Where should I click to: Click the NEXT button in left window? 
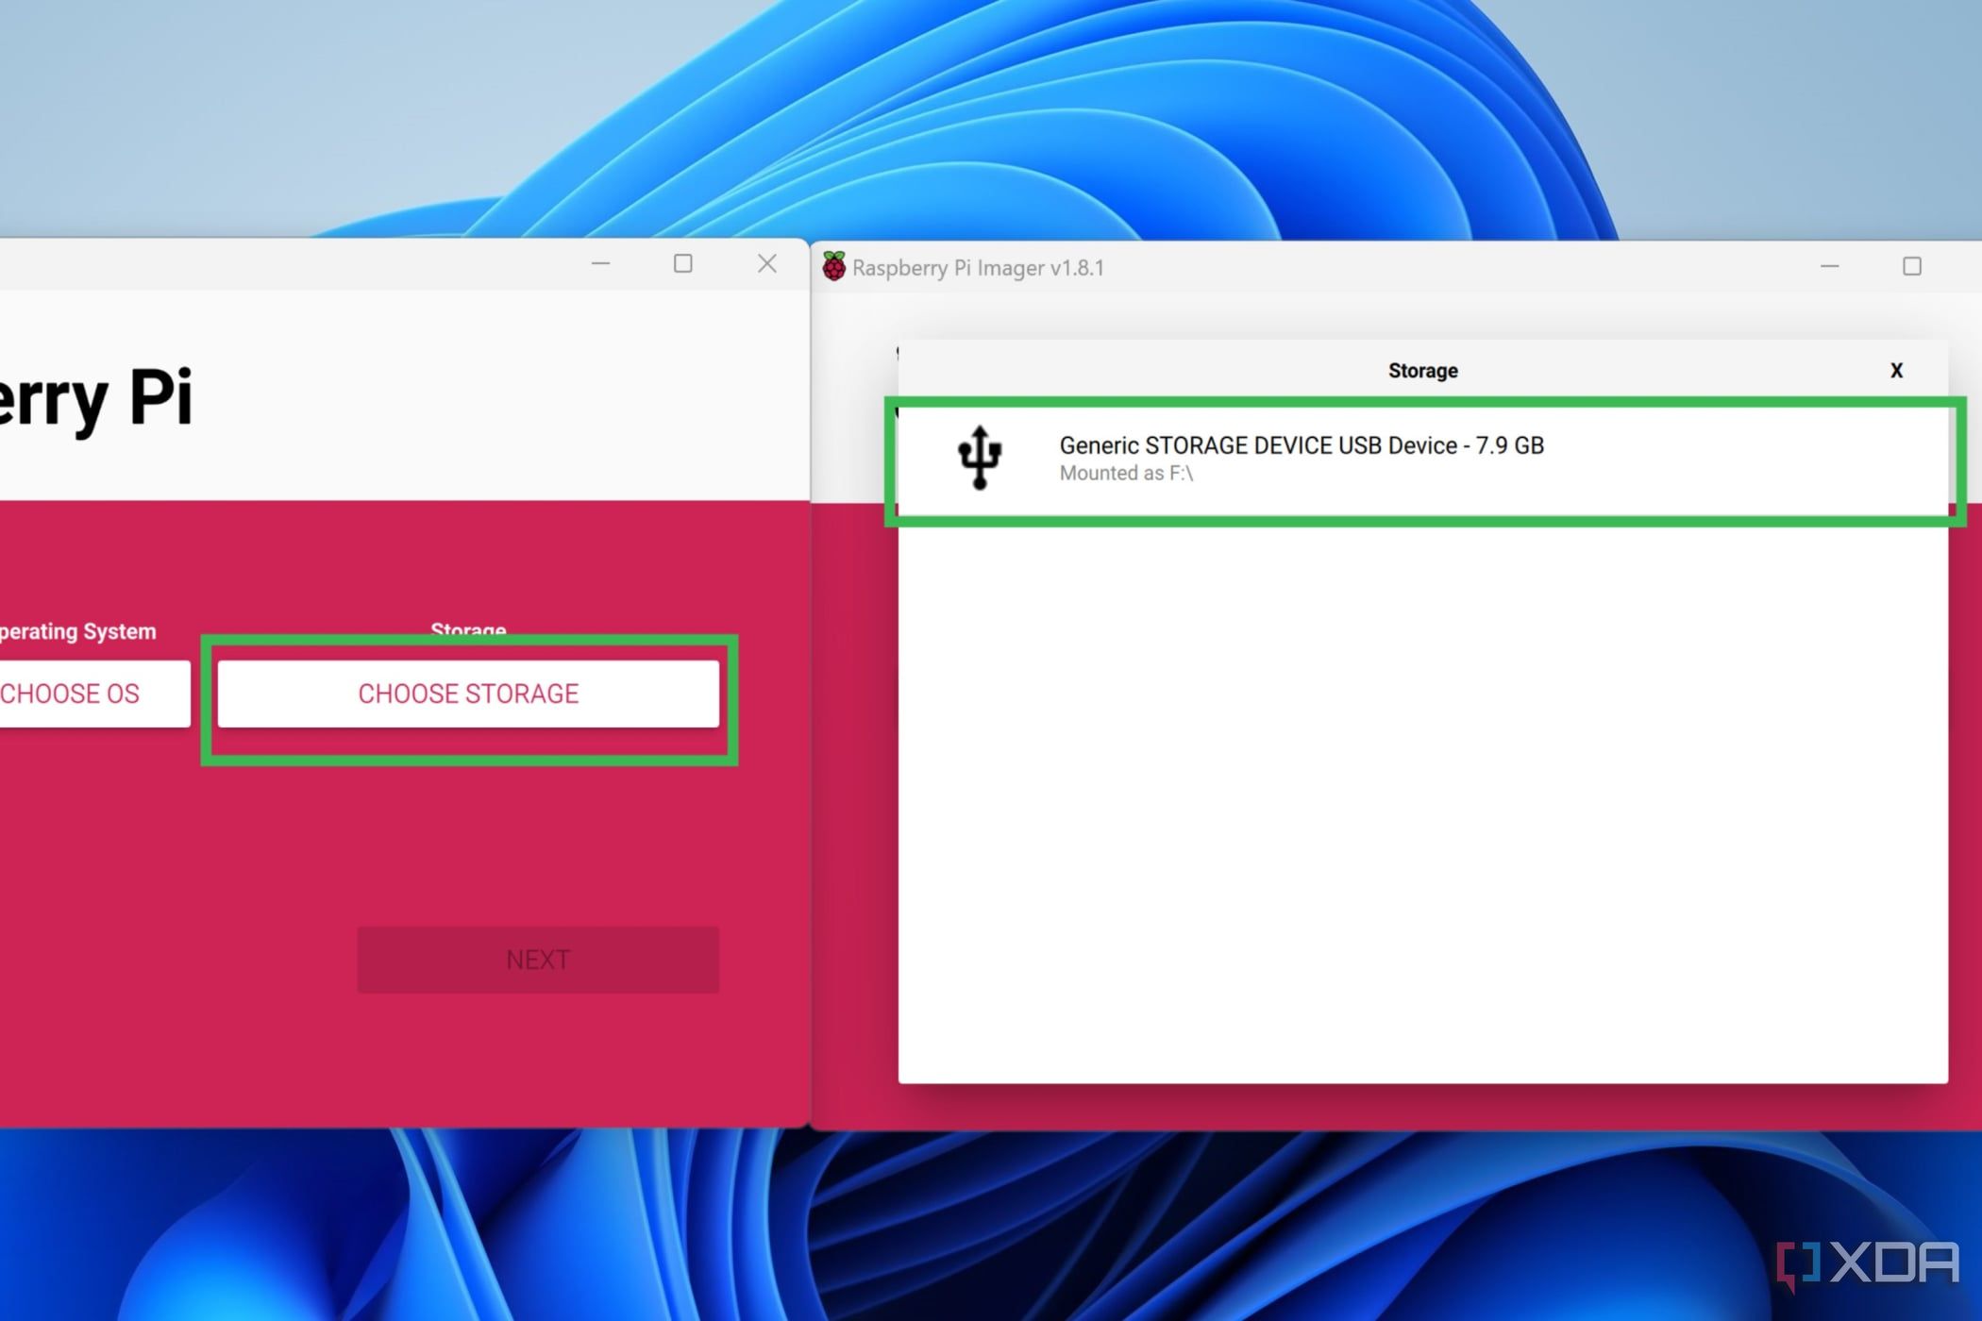point(538,960)
